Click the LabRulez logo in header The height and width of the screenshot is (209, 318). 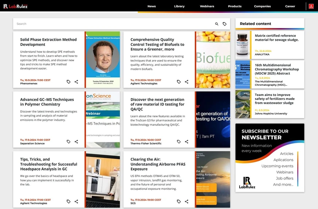point(15,6)
